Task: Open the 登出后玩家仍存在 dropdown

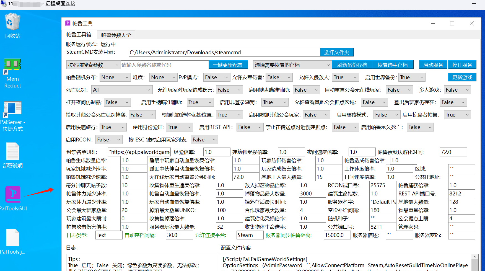Action: (453, 102)
